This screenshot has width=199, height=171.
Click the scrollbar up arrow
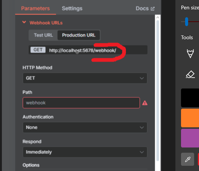coord(158,18)
